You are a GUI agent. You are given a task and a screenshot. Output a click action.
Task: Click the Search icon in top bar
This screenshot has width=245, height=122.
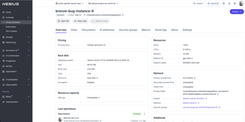click(x=195, y=3)
